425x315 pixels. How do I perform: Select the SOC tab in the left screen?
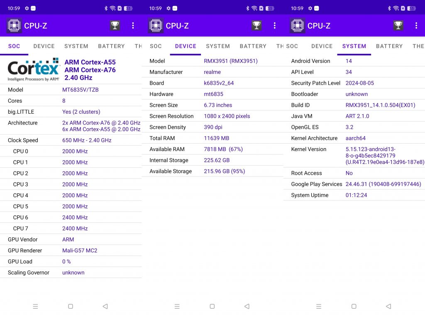(14, 46)
